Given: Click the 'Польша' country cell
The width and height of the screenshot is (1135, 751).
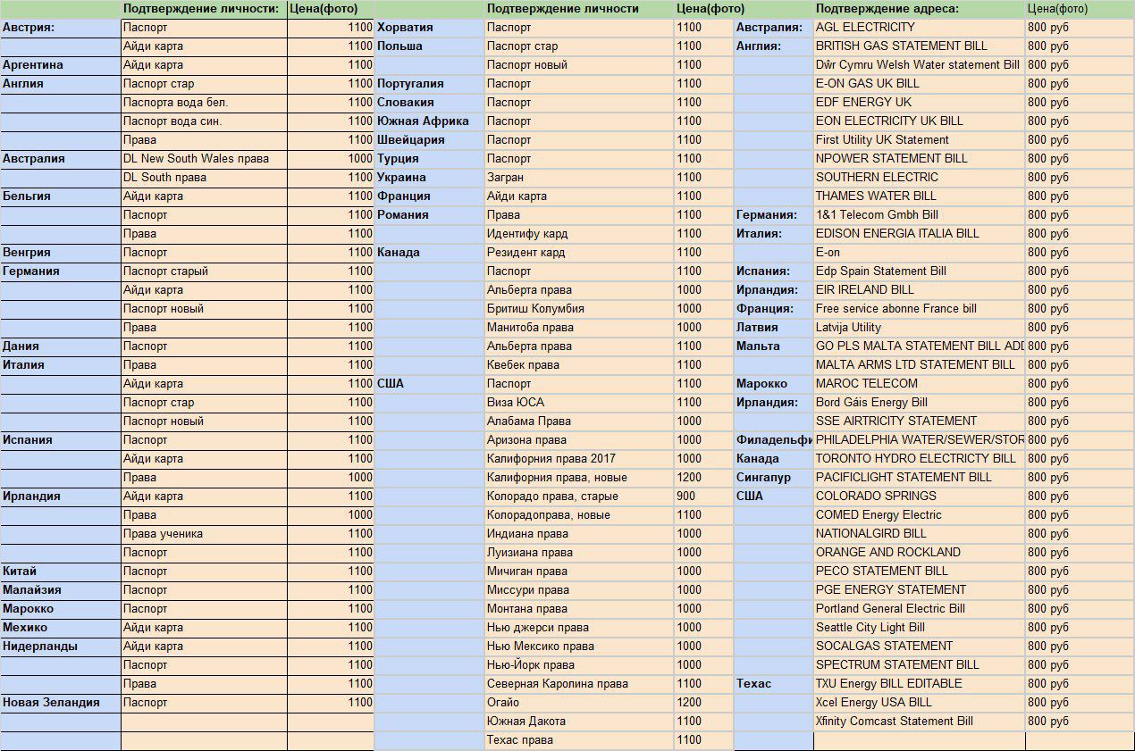Looking at the screenshot, I should 429,46.
